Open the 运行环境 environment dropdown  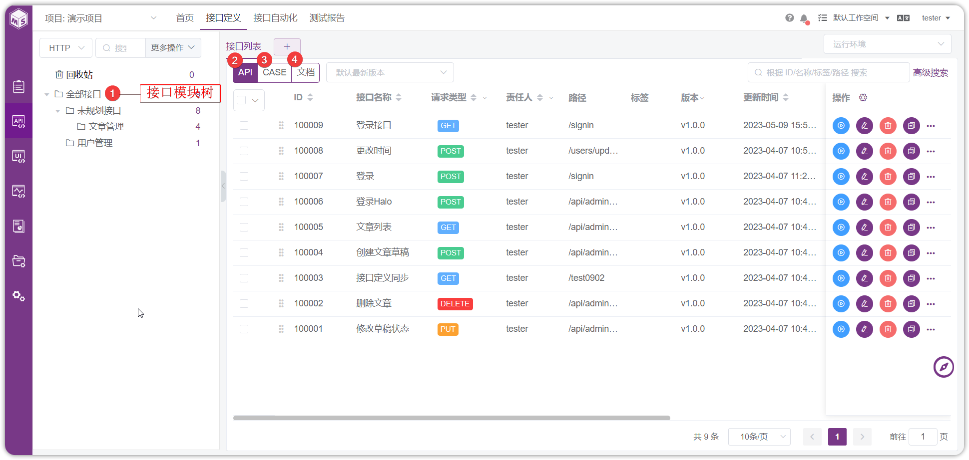pyautogui.click(x=887, y=44)
